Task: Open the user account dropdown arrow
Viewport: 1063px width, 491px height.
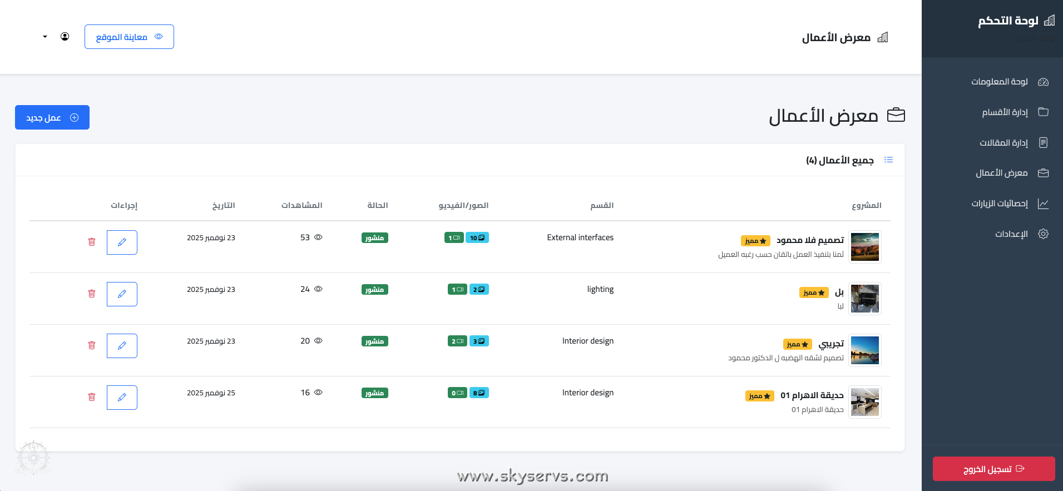Action: (x=45, y=37)
